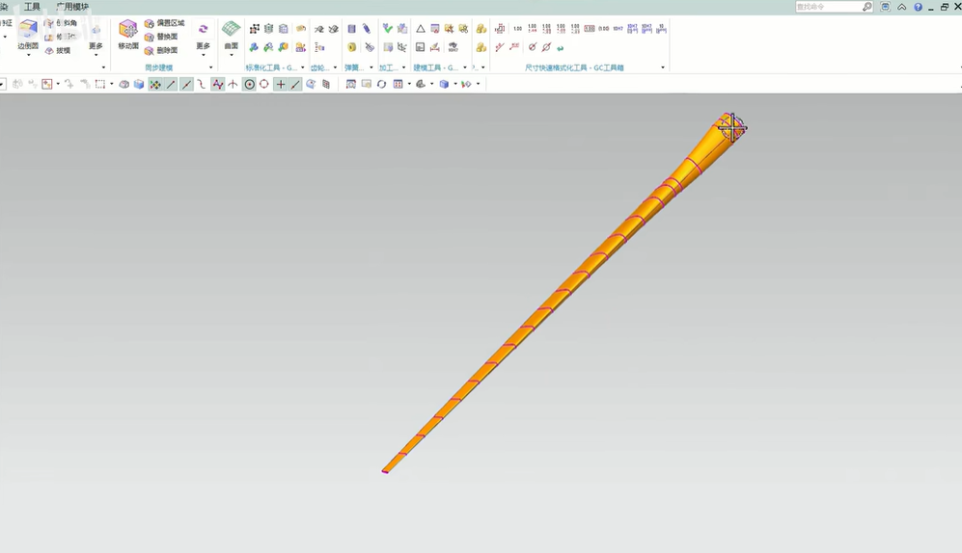Toggle arc center snap circle-dot icon
This screenshot has width=962, height=553.
click(249, 85)
